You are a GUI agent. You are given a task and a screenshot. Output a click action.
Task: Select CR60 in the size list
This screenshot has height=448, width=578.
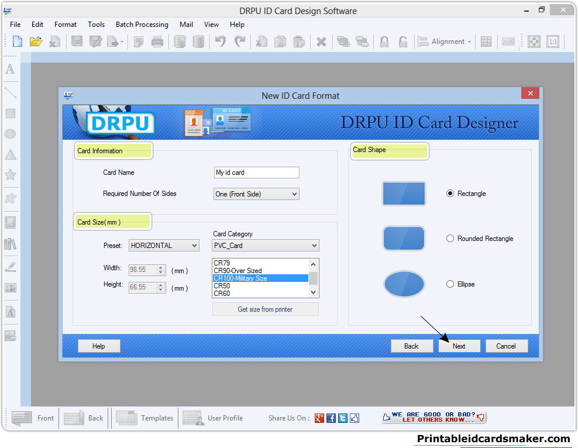[260, 294]
